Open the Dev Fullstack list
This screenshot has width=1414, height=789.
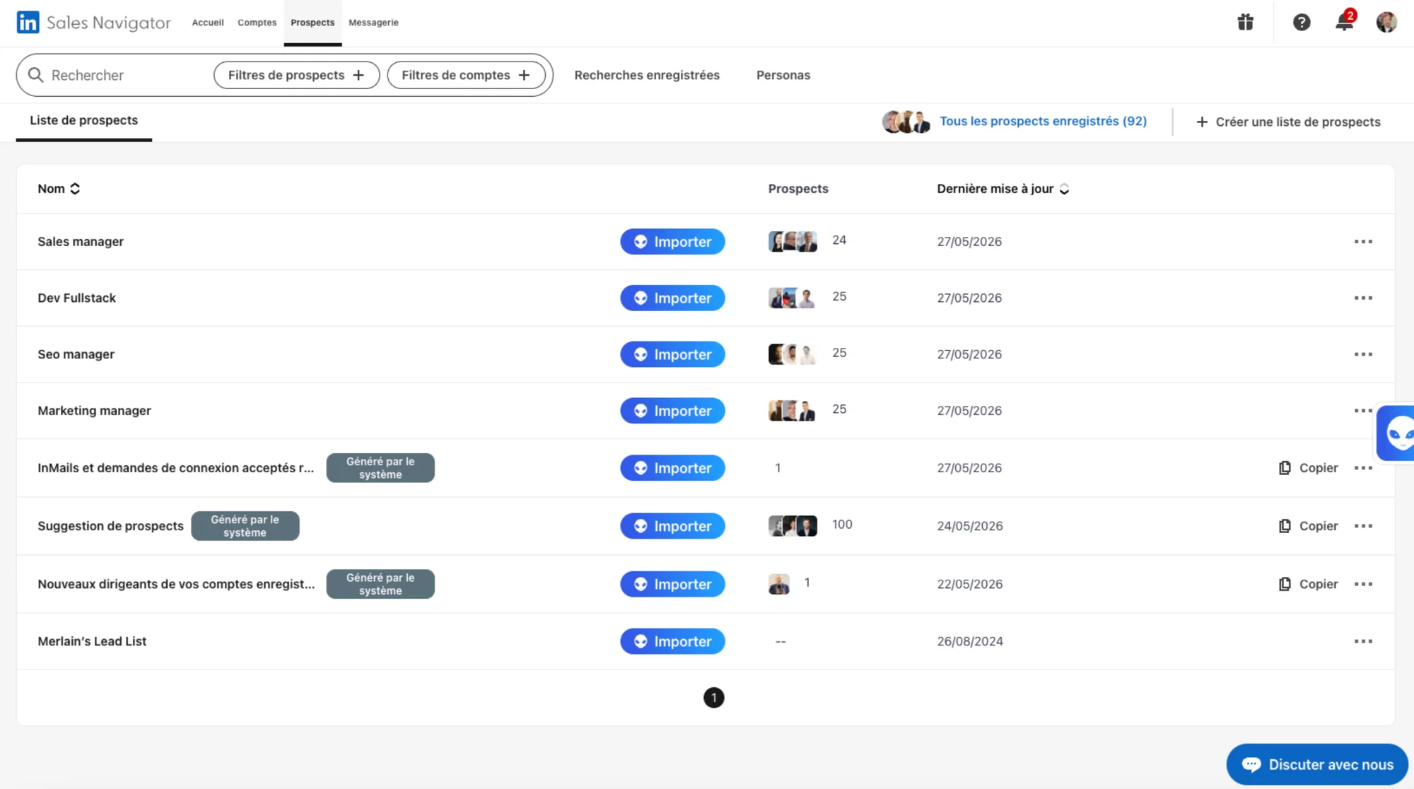[77, 298]
